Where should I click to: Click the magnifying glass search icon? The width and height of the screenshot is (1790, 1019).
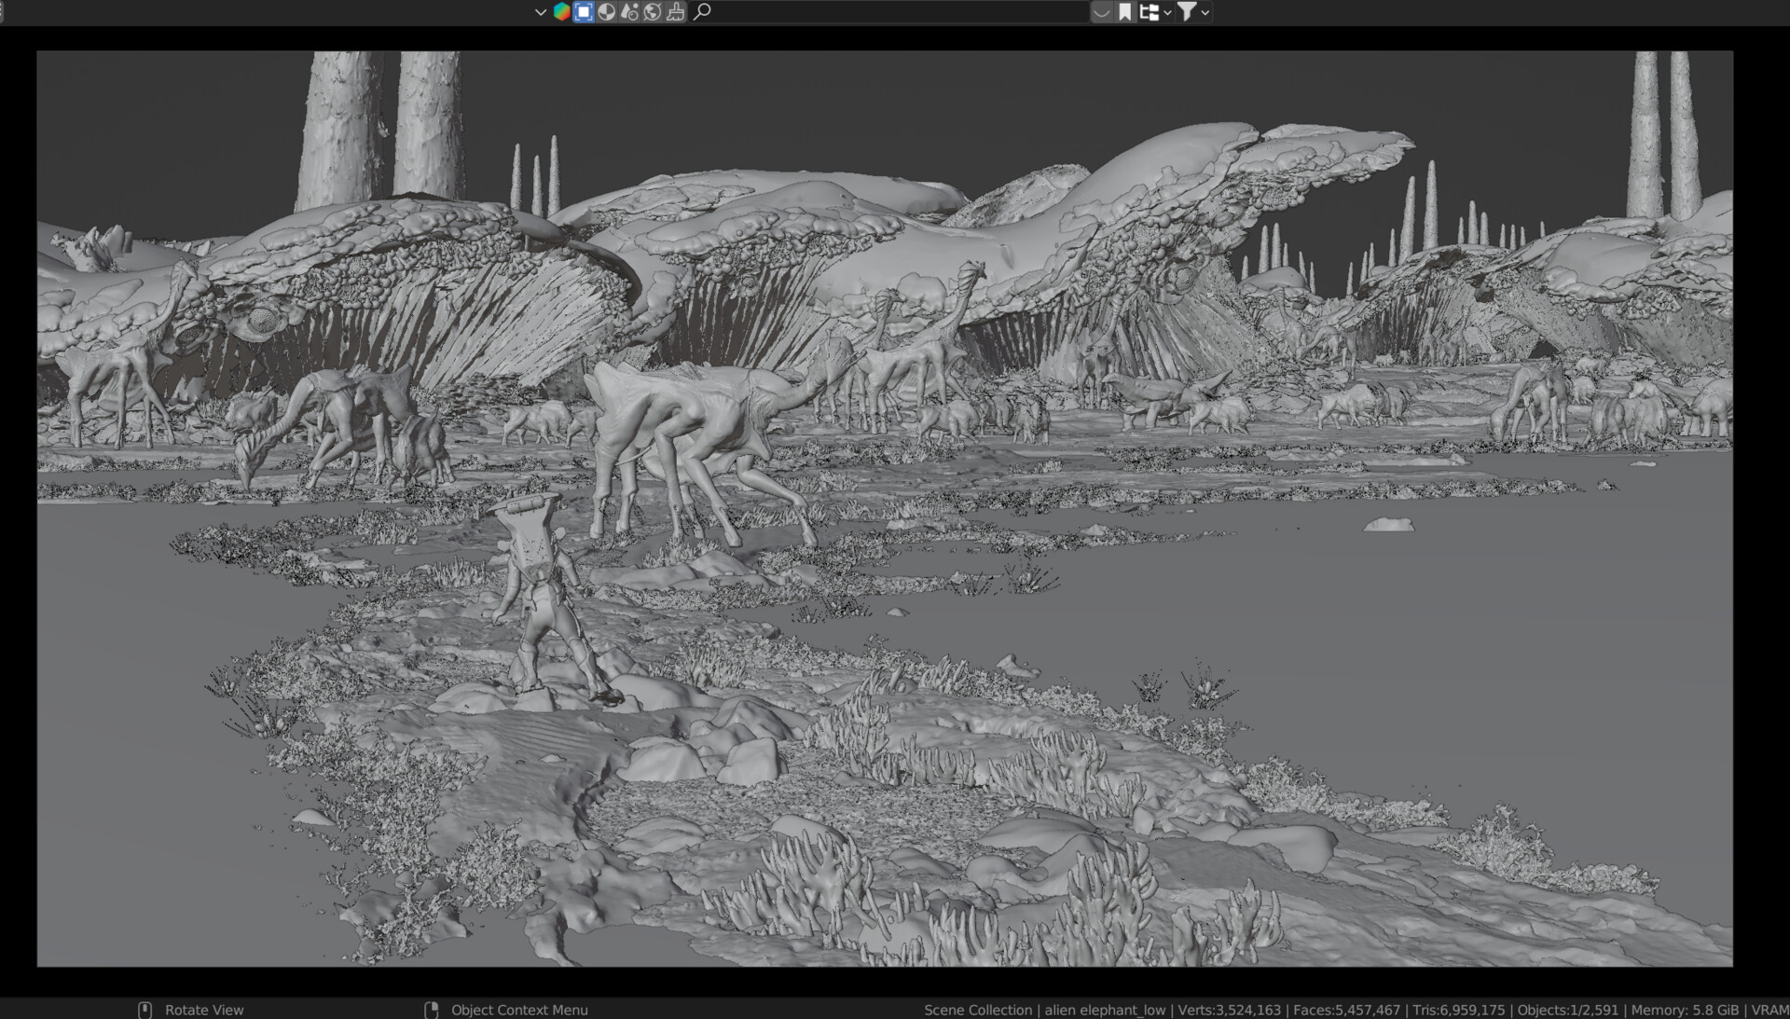click(703, 11)
